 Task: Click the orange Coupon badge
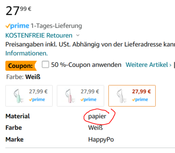point(21,66)
